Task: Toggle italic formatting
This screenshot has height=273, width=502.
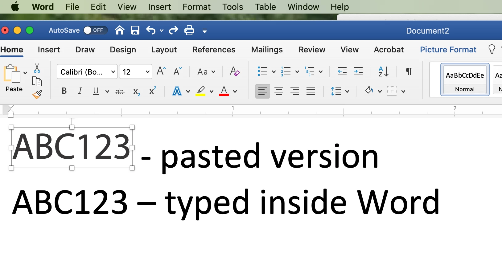Action: tap(80, 91)
